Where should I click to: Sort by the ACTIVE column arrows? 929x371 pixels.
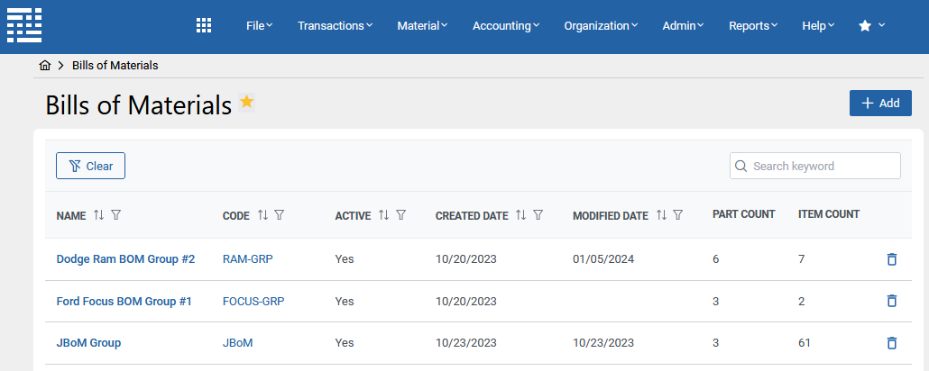point(384,215)
